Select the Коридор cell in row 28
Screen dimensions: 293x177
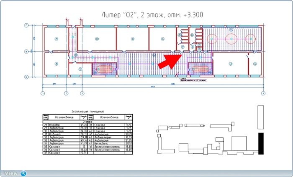point(64,125)
